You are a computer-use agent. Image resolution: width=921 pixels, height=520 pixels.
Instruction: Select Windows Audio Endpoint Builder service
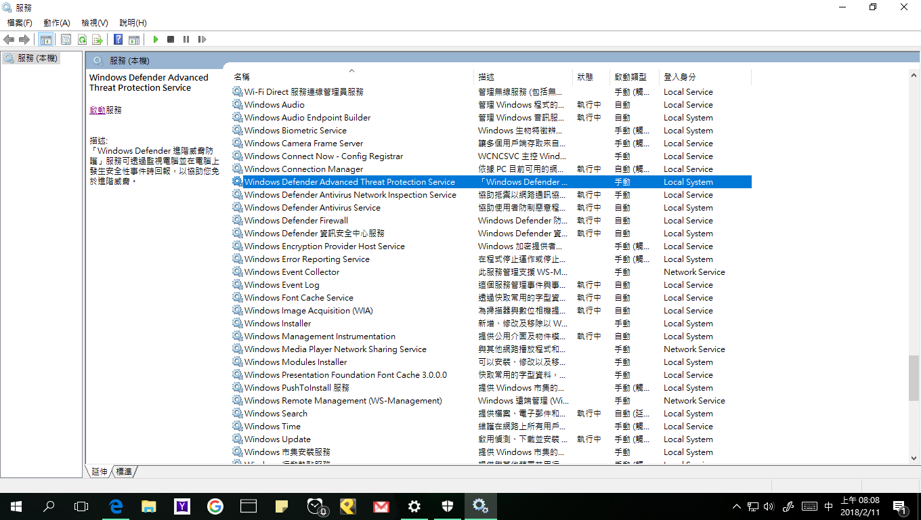(491, 117)
